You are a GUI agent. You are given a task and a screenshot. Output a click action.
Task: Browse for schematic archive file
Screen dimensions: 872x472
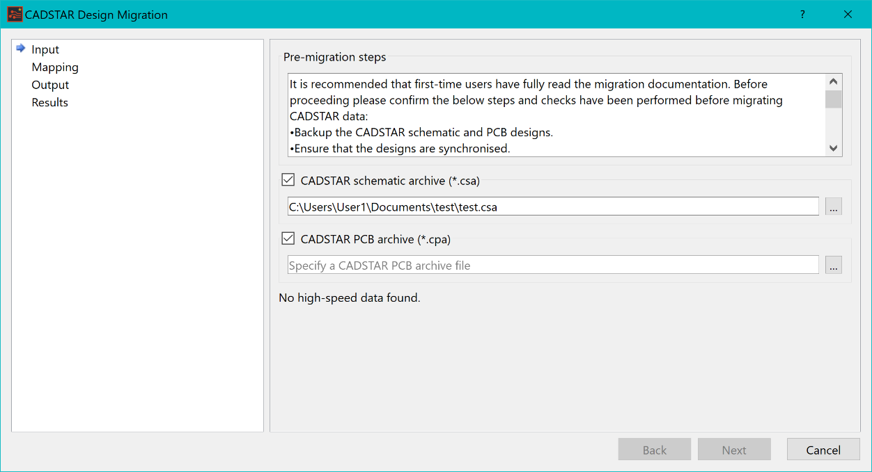[834, 206]
